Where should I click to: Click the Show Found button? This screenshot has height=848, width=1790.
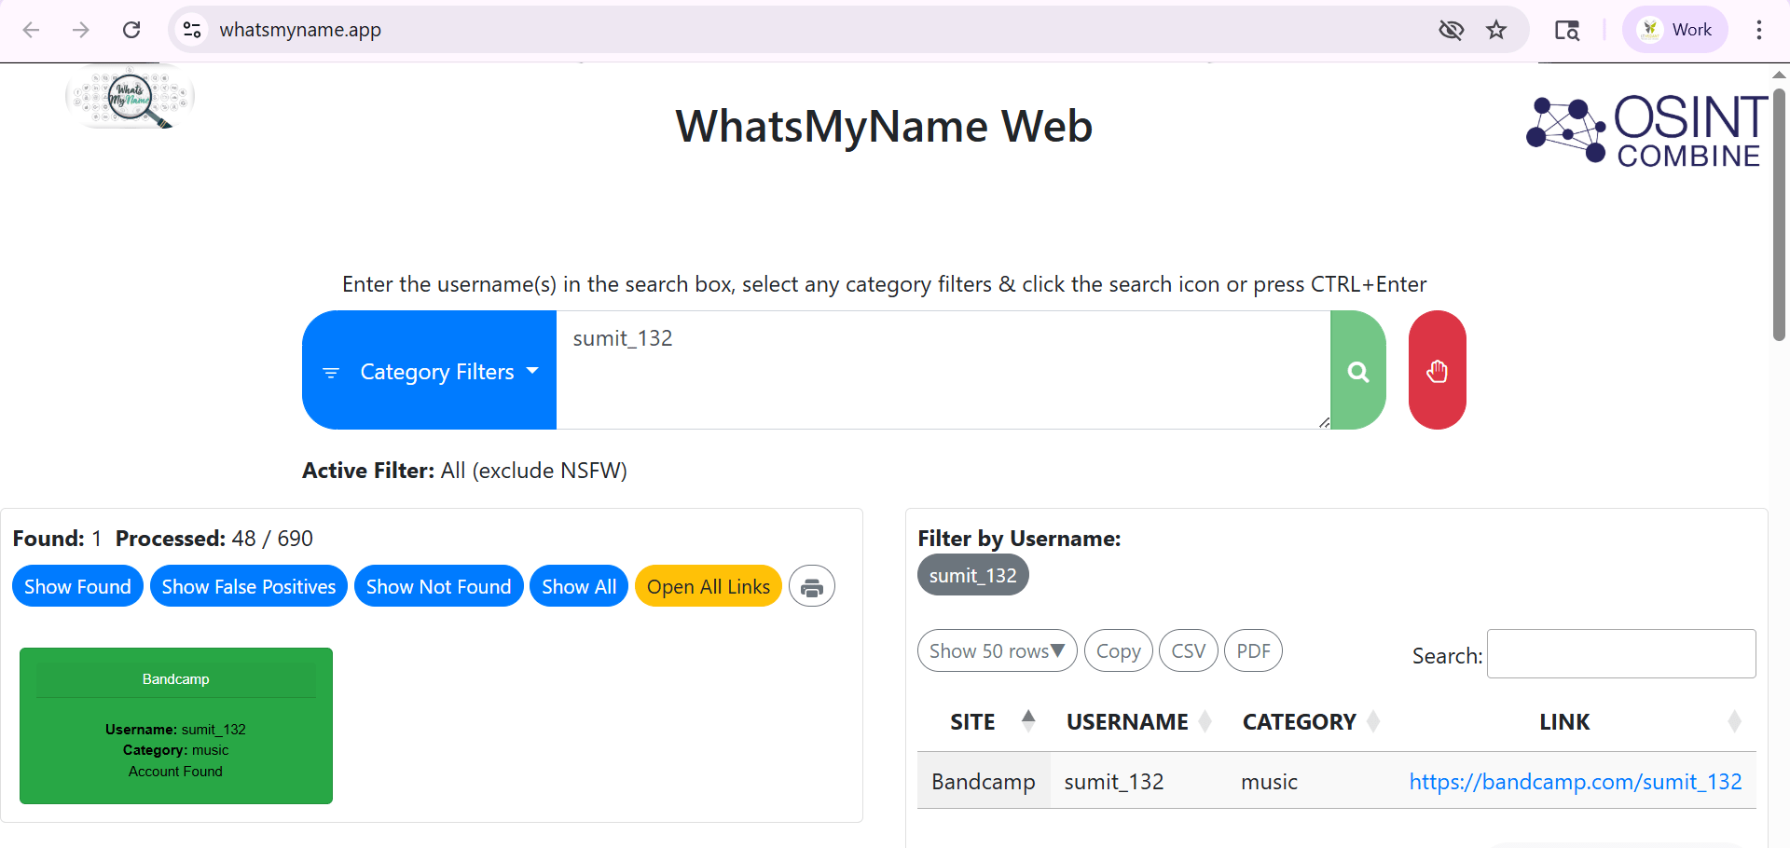click(x=77, y=586)
